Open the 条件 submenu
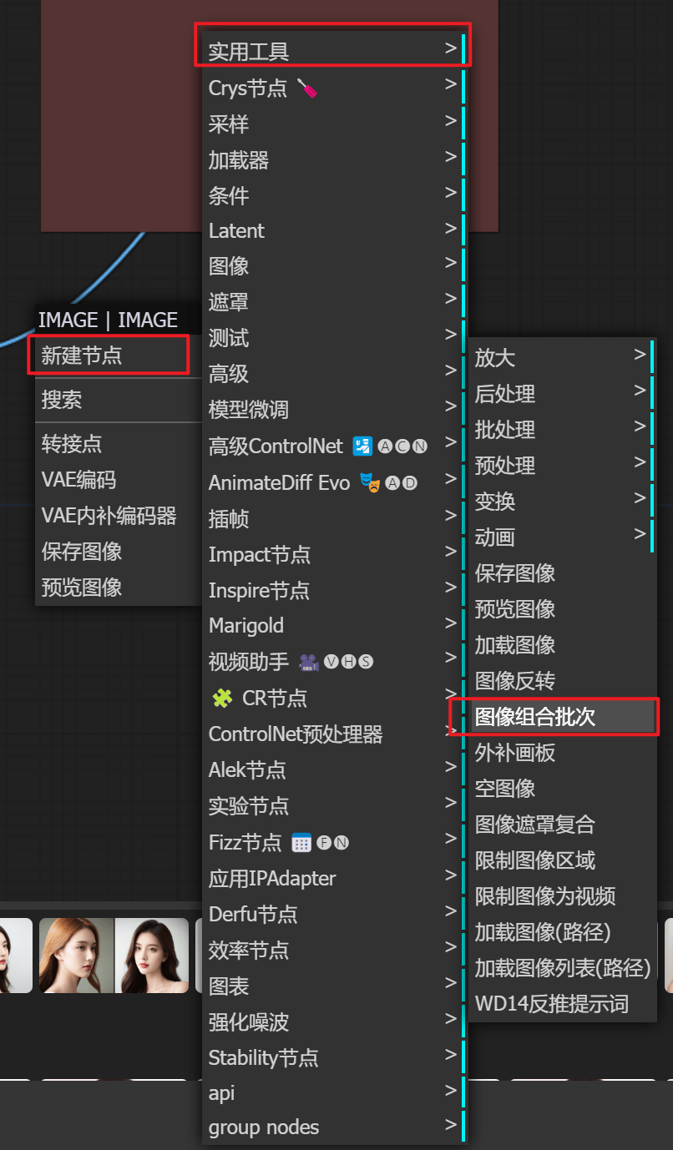673x1150 pixels. (x=334, y=195)
